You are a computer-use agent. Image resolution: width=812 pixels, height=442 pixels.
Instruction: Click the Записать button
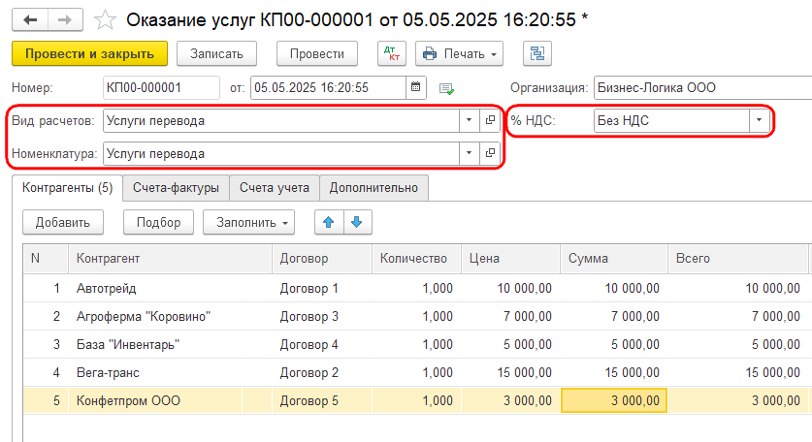pyautogui.click(x=216, y=54)
